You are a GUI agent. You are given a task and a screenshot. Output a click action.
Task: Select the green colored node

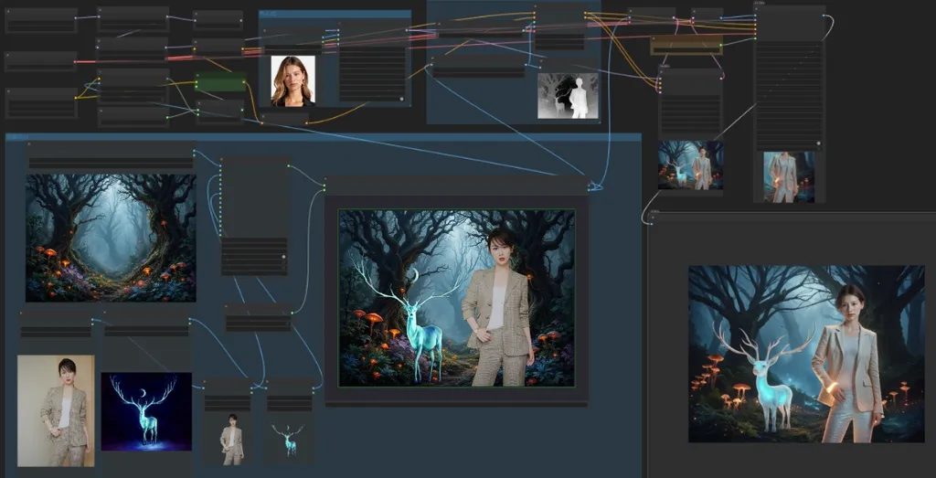pyautogui.click(x=221, y=82)
